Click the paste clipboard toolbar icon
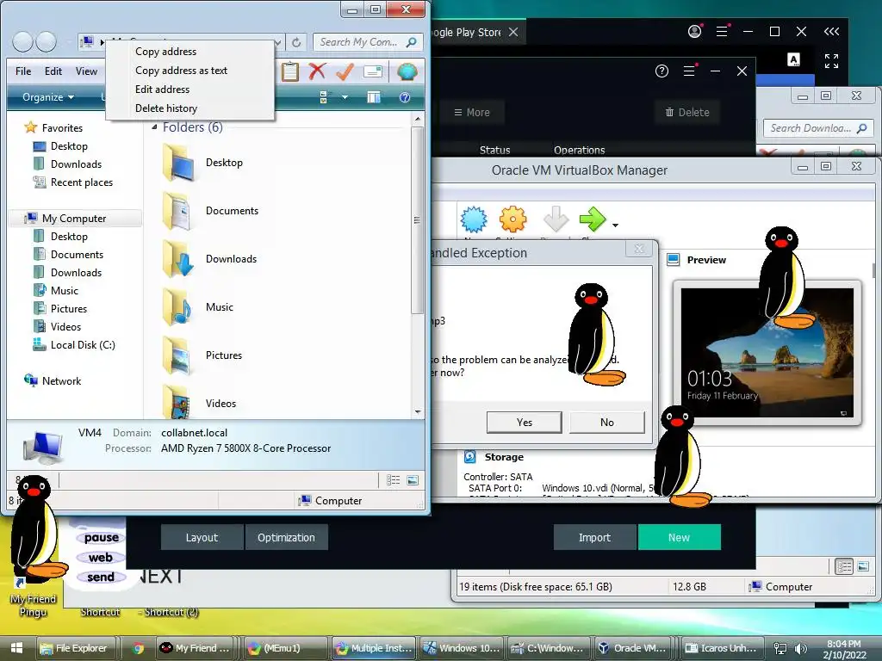Viewport: 882px width, 661px height. click(x=290, y=71)
